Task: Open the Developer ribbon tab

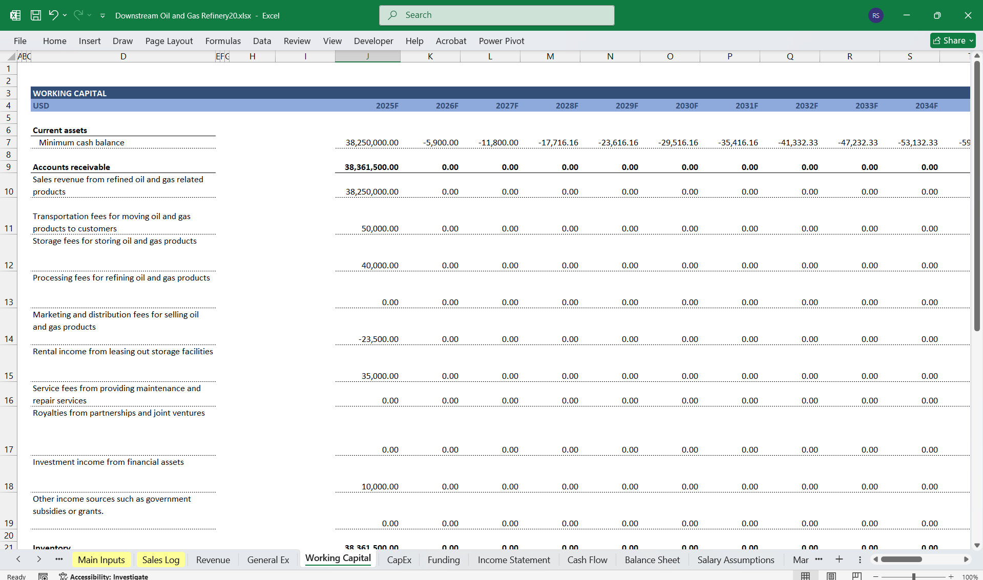Action: point(373,41)
